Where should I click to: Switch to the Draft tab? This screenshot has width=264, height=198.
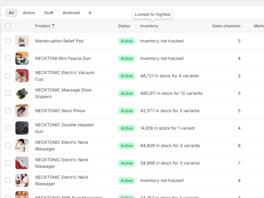pos(49,13)
